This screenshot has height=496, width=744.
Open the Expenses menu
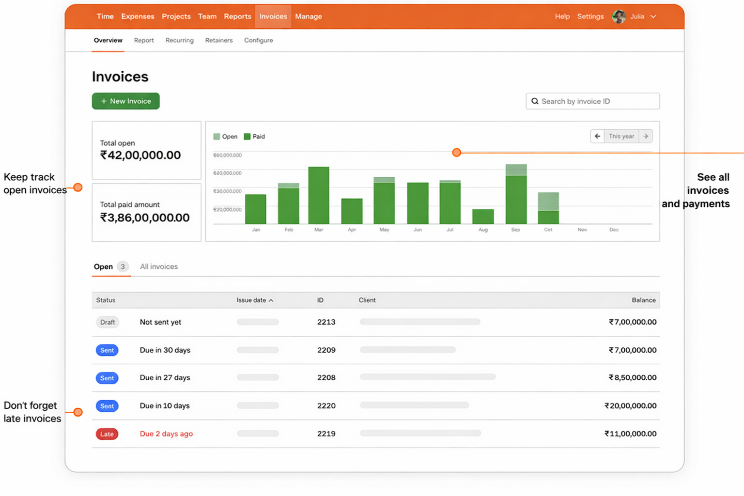(138, 16)
